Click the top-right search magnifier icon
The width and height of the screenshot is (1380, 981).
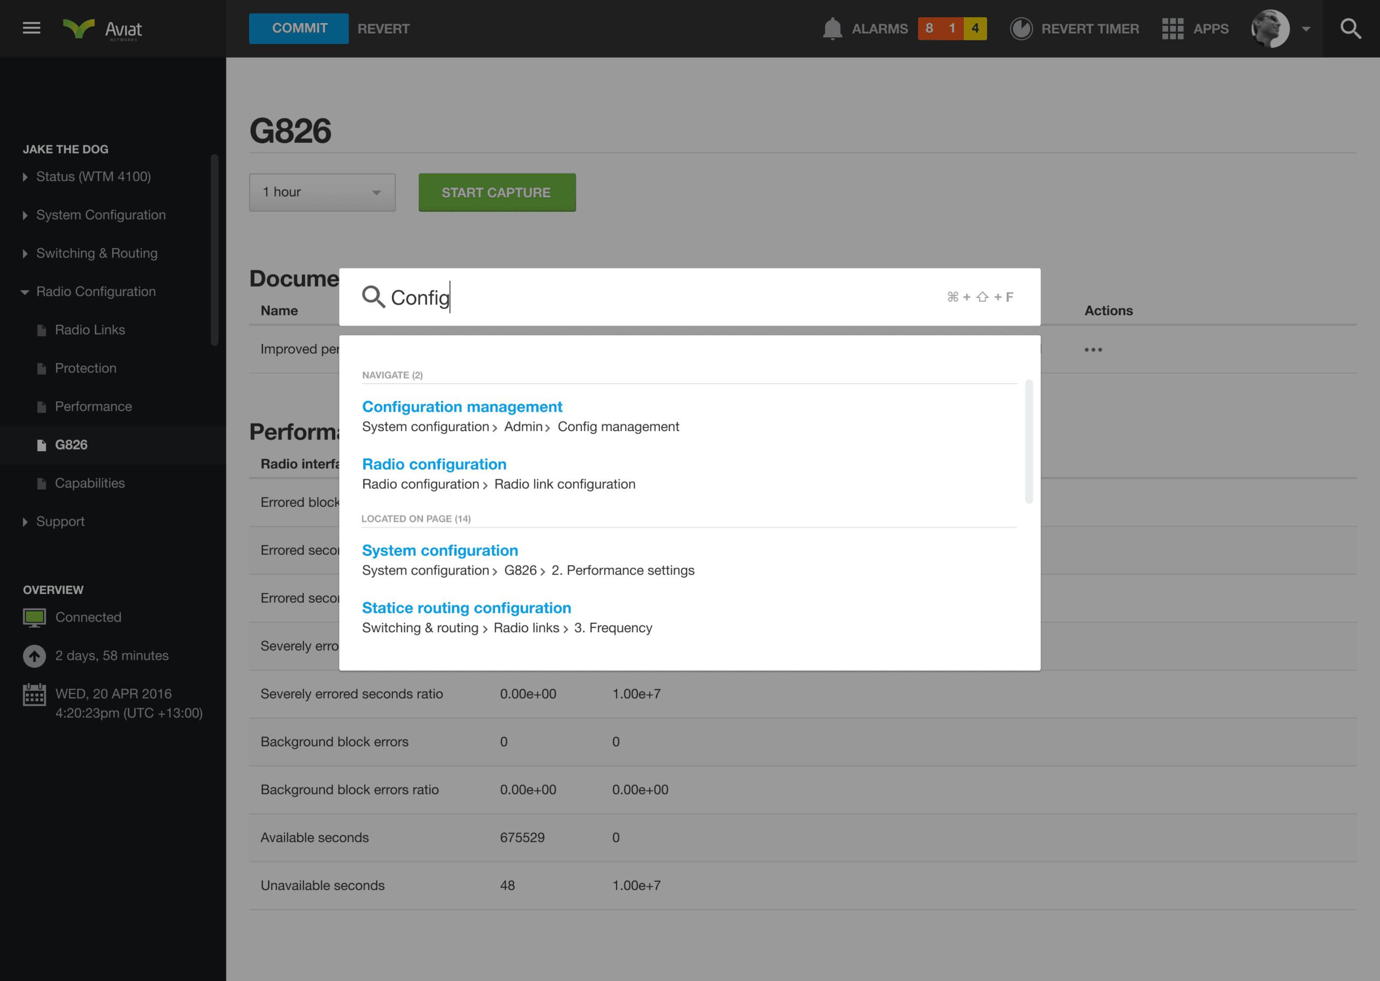point(1350,29)
